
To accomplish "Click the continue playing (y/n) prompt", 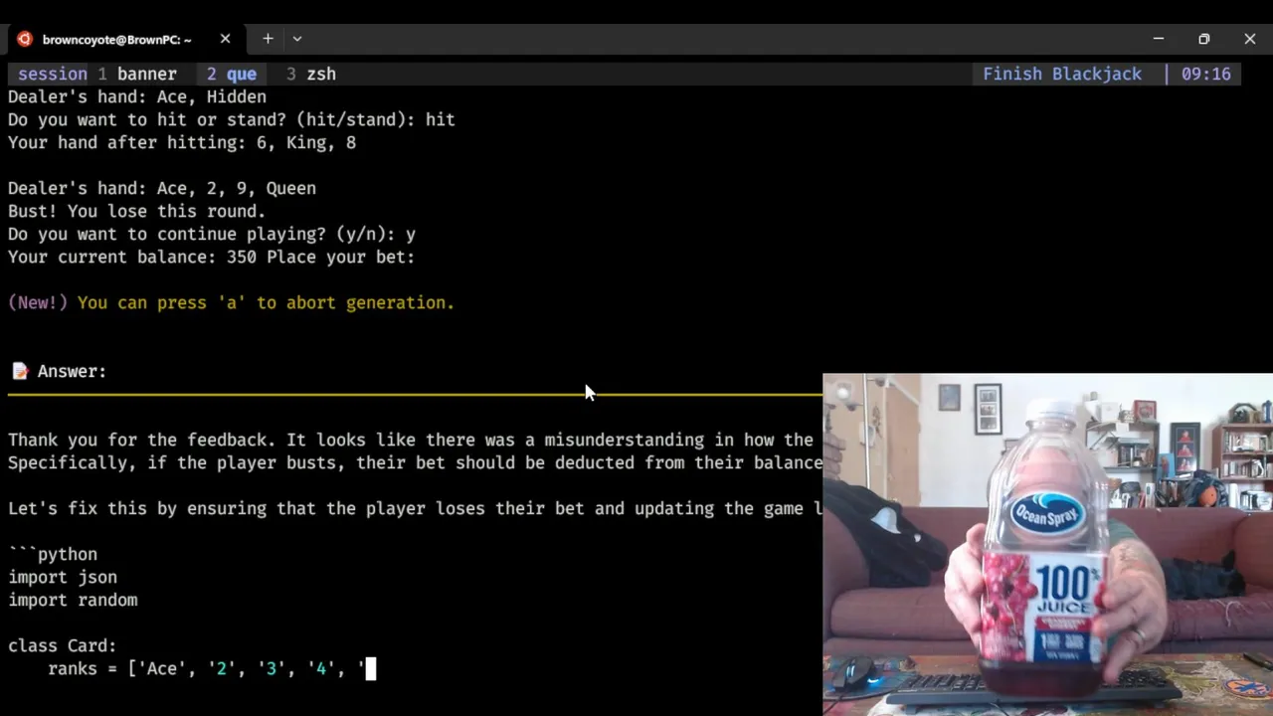I will coord(212,234).
